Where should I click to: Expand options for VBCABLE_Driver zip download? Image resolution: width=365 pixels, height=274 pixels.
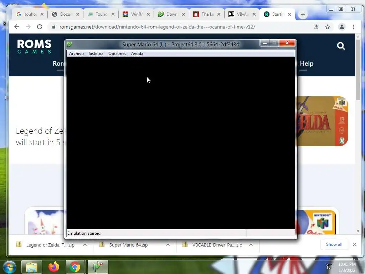point(251,245)
